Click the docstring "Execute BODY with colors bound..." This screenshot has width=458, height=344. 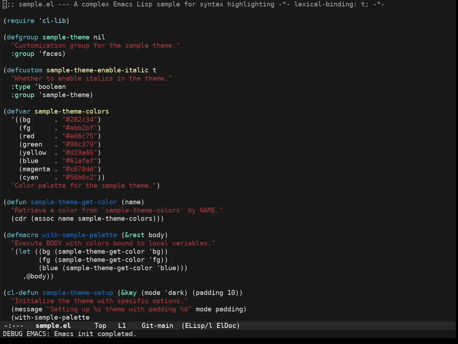(113, 243)
